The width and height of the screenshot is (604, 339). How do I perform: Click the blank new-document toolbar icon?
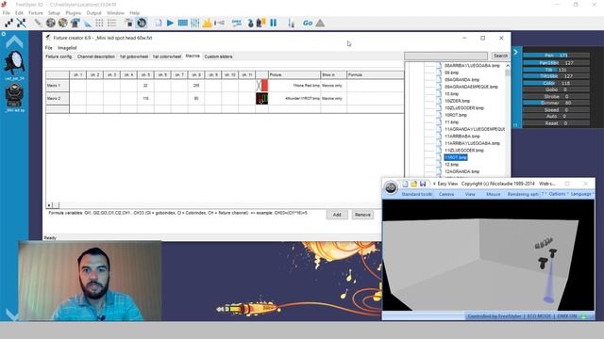point(159,23)
